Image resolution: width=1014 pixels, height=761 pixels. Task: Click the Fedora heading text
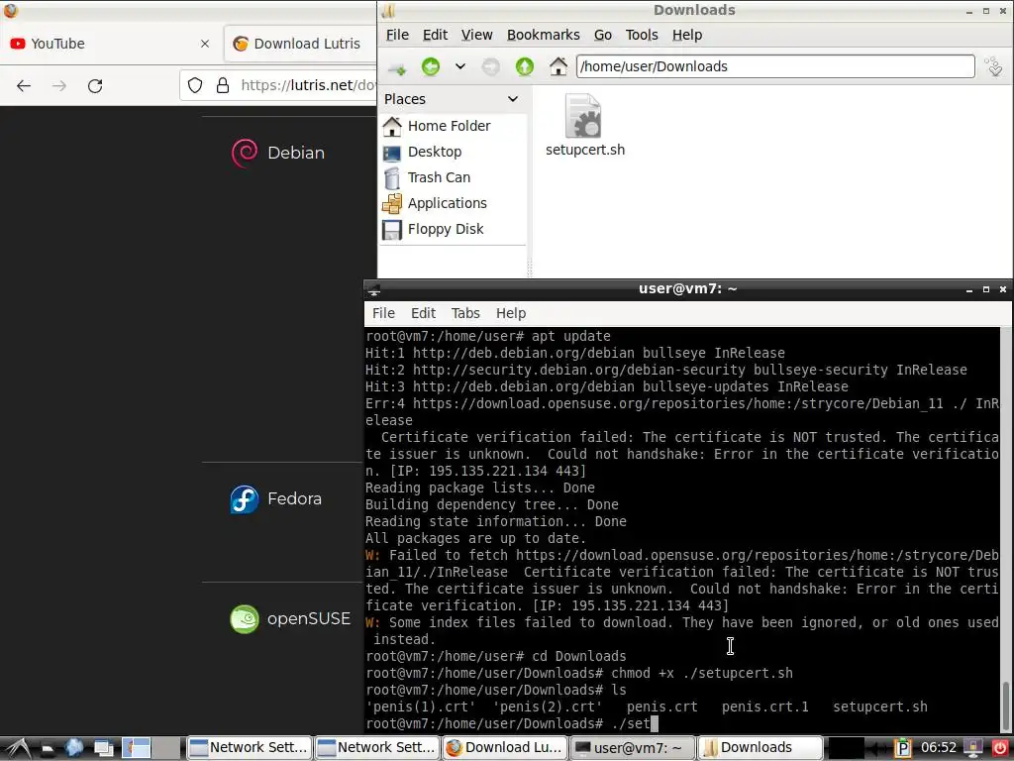coord(294,499)
